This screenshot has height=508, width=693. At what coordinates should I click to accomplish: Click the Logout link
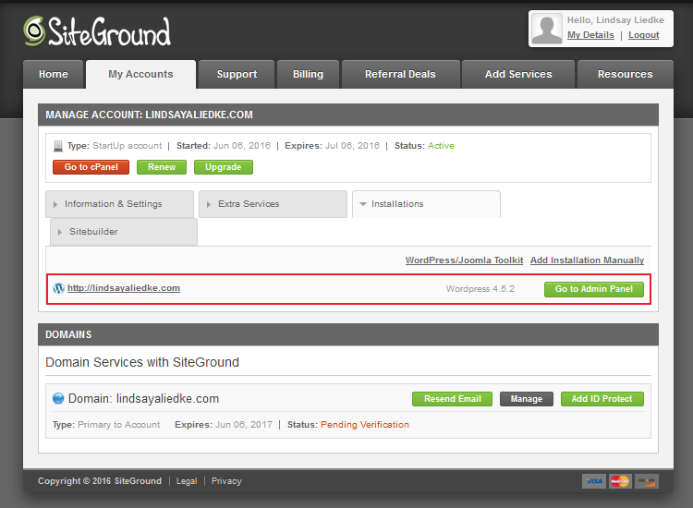pos(643,35)
